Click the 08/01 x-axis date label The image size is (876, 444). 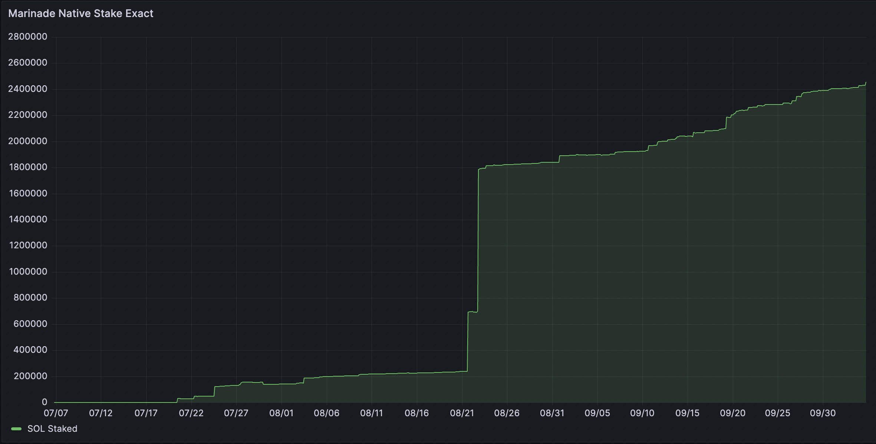tap(281, 413)
